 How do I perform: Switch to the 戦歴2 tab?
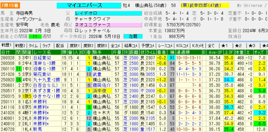click(21, 46)
